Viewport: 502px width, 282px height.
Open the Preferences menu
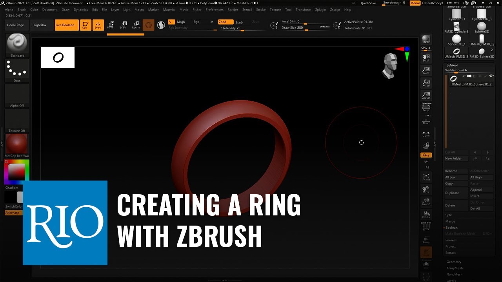215,9
